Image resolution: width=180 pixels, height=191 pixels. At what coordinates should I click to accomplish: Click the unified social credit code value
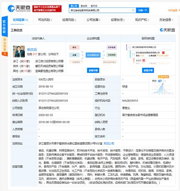[53, 93]
